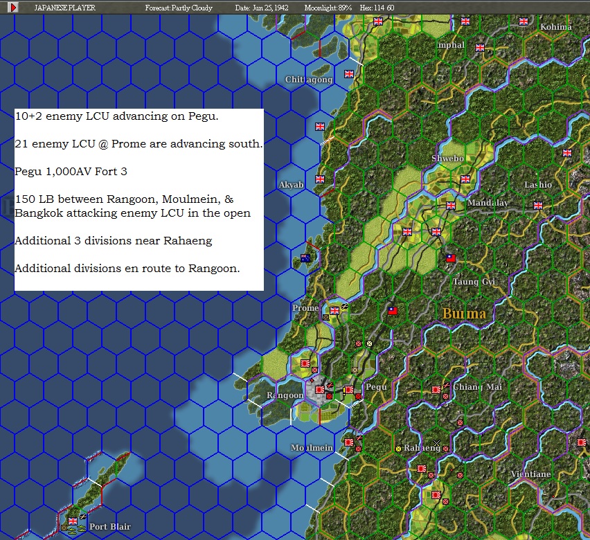Click the Chinese flag east of Prome
The width and height of the screenshot is (590, 540).
pos(393,311)
